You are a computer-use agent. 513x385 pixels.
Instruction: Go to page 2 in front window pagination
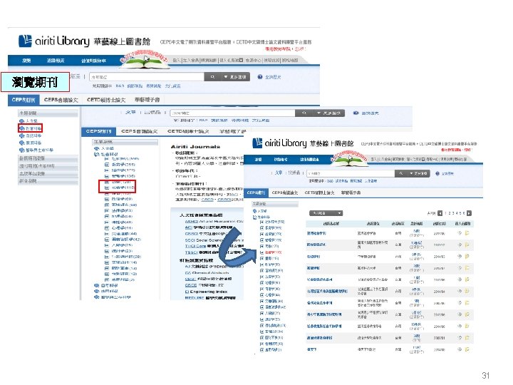[450, 213]
